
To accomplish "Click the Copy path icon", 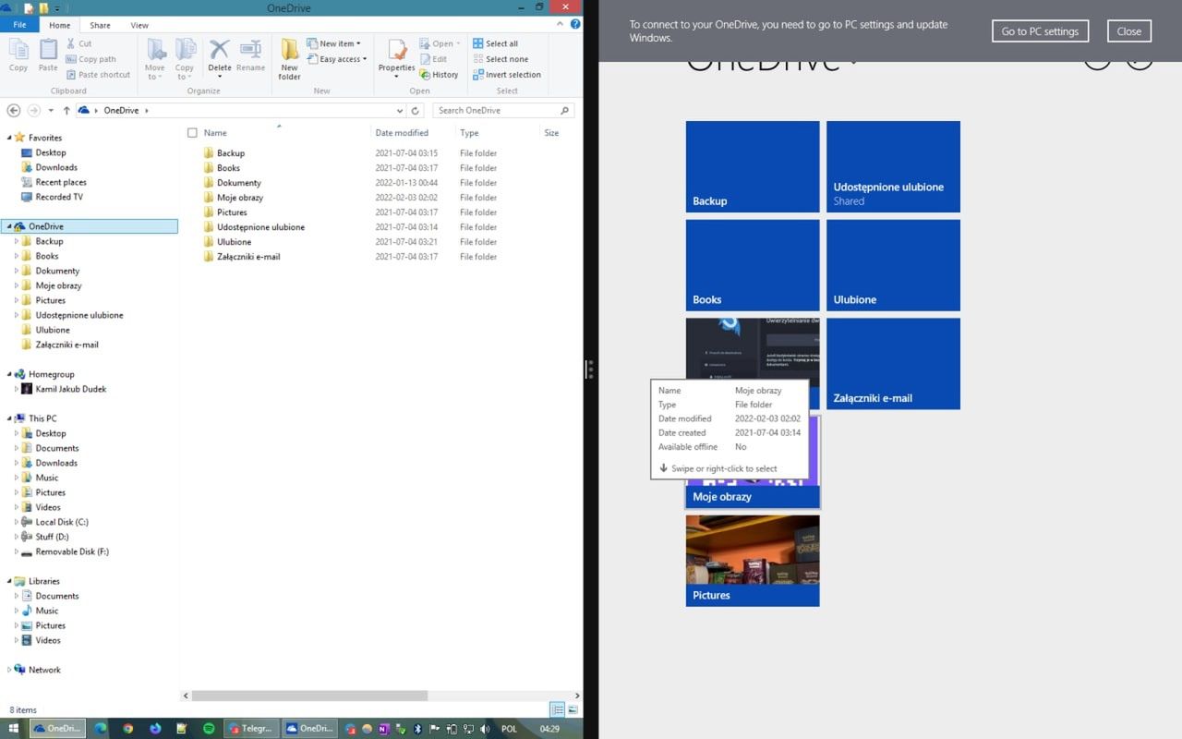I will click(x=93, y=58).
